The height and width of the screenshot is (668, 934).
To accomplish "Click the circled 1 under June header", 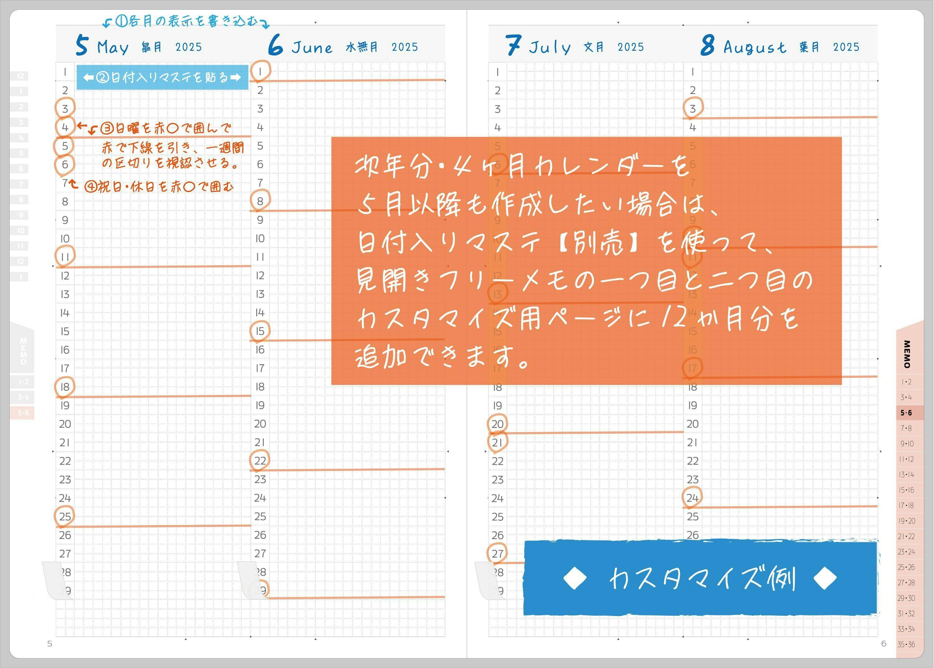I will pyautogui.click(x=260, y=72).
